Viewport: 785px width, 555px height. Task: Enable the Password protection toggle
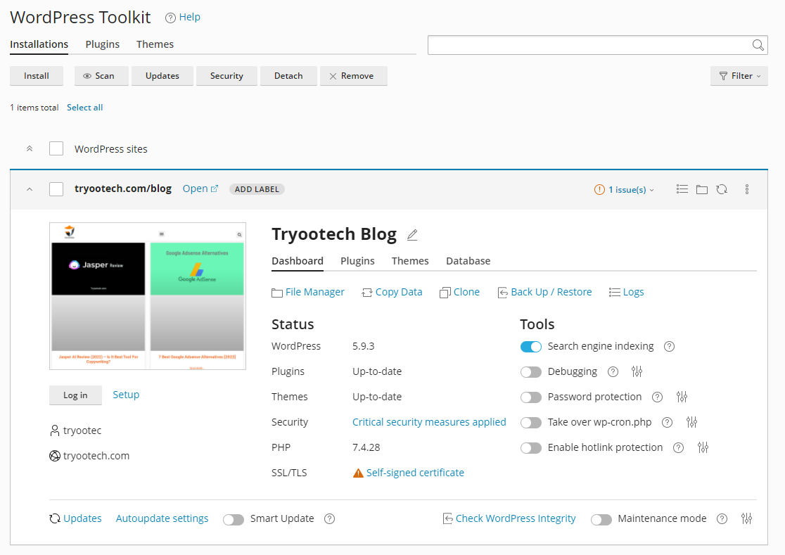pyautogui.click(x=530, y=397)
